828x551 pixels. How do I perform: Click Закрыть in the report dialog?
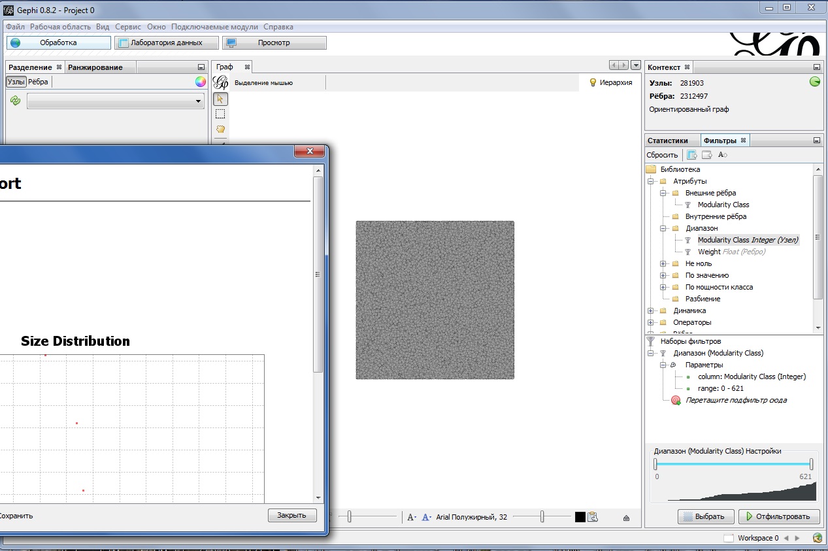coord(291,515)
